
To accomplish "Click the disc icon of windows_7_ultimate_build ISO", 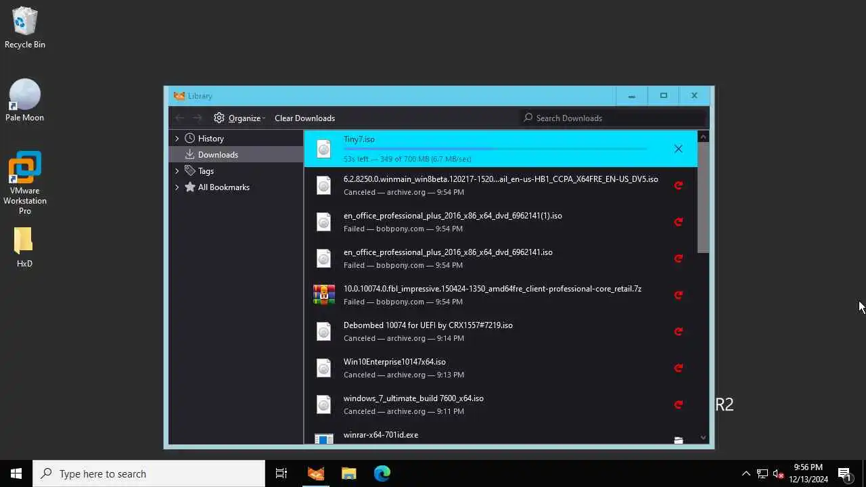I will coord(324,404).
